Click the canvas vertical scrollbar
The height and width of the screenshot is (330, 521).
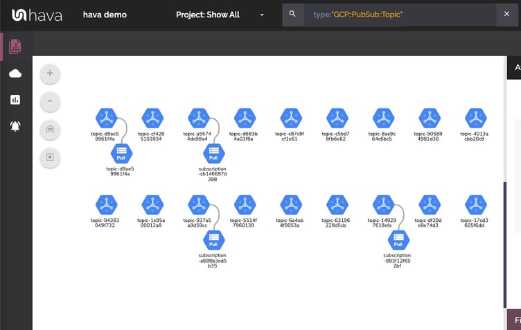pos(505,245)
